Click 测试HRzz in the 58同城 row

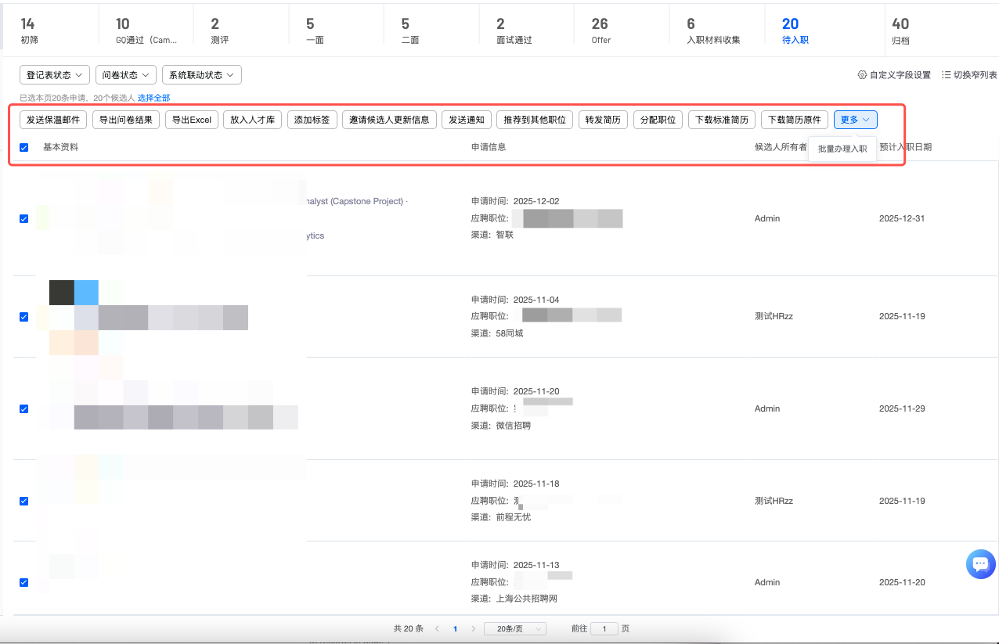(774, 317)
